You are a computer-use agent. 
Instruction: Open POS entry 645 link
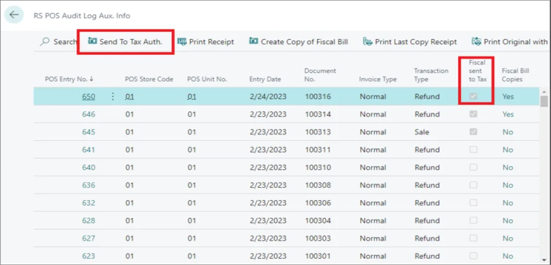[x=89, y=132]
